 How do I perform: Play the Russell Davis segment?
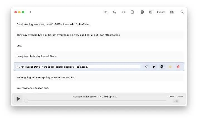pyautogui.click(x=154, y=67)
